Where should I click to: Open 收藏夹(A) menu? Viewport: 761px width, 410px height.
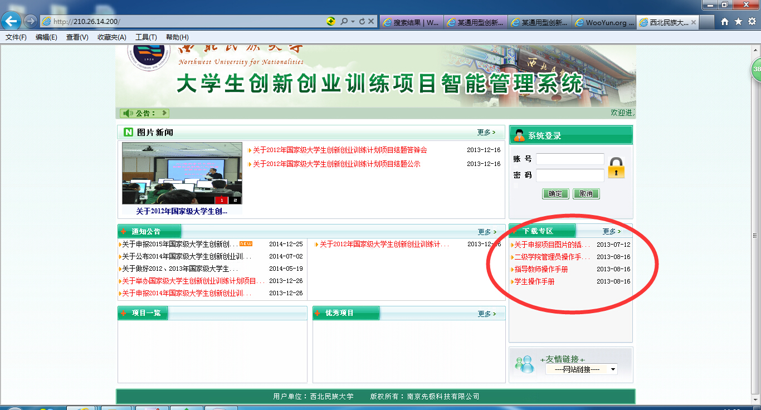112,37
